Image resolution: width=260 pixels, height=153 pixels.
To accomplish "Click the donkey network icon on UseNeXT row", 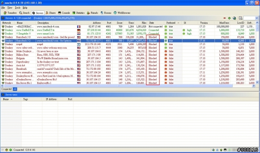I will (x=3, y=30).
